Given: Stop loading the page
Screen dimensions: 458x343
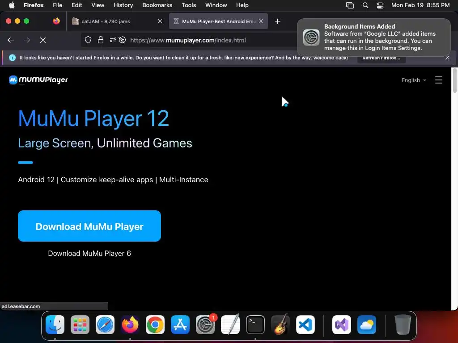Looking at the screenshot, I should (x=43, y=40).
